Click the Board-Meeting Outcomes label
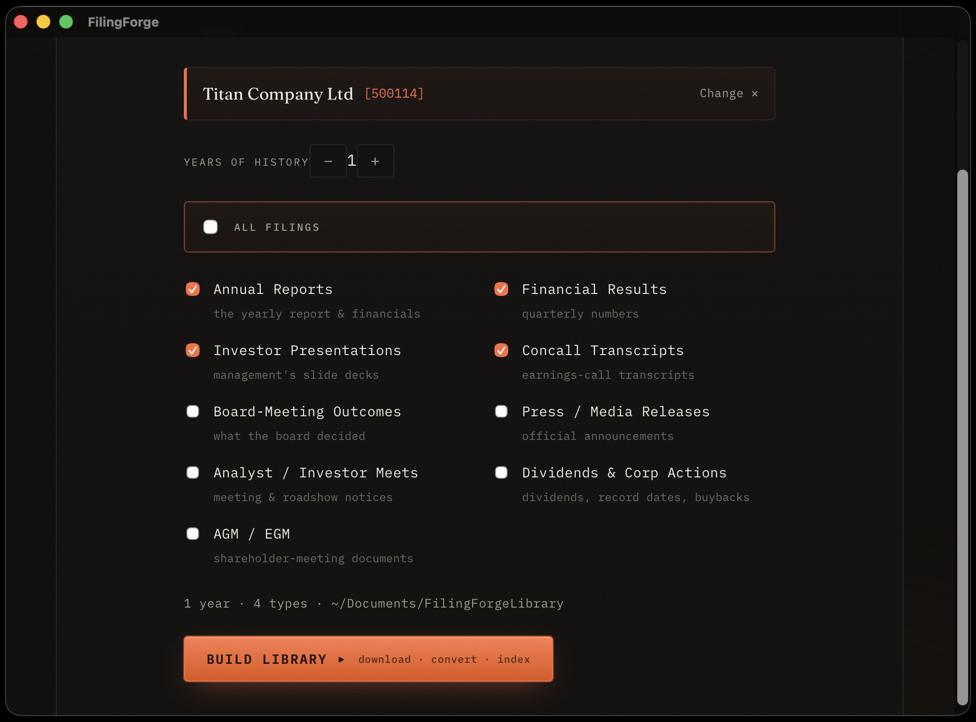Screen dimensions: 976x722 307,411
